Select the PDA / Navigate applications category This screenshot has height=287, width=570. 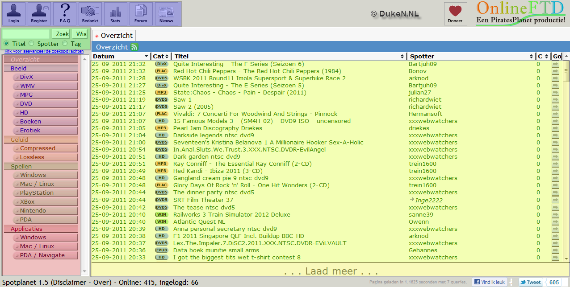46,255
